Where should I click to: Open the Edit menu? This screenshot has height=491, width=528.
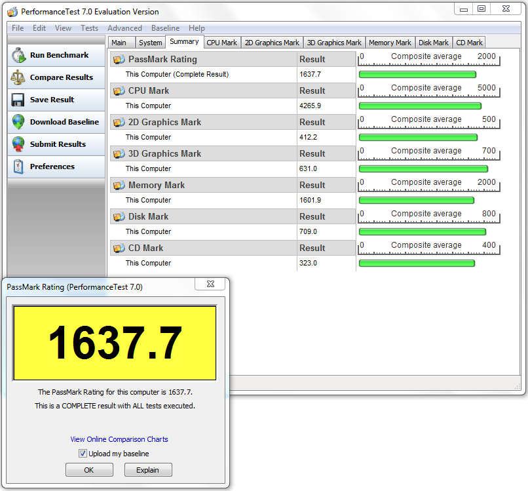click(x=39, y=28)
